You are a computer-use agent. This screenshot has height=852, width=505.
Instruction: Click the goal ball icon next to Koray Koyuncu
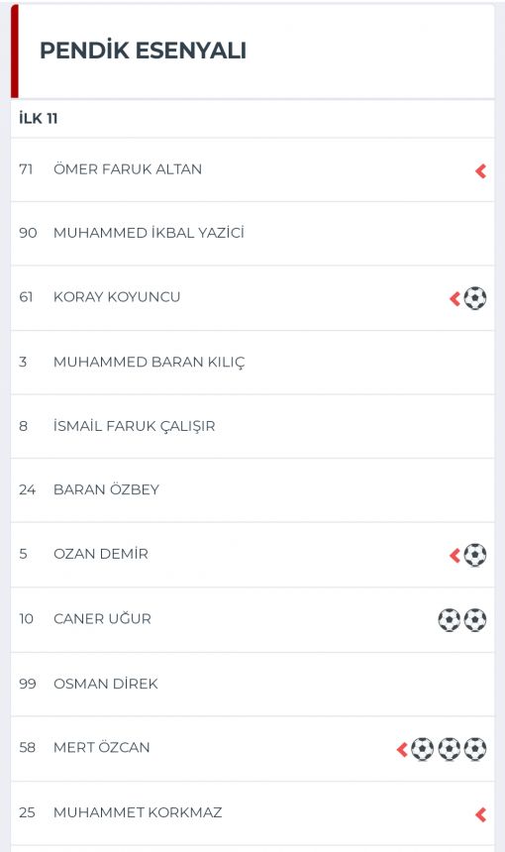[x=475, y=298]
